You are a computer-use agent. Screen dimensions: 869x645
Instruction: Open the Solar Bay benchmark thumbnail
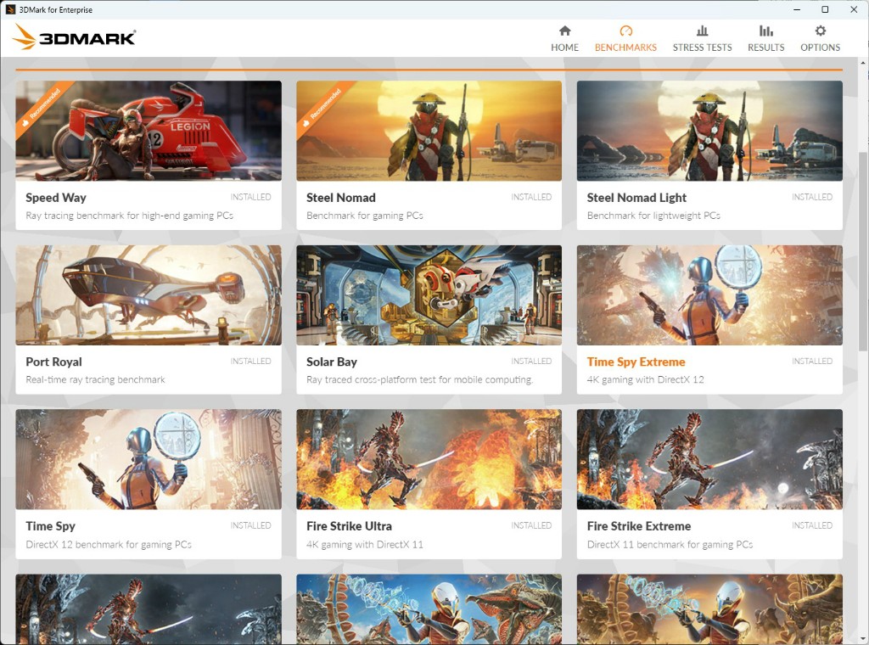[x=429, y=294]
